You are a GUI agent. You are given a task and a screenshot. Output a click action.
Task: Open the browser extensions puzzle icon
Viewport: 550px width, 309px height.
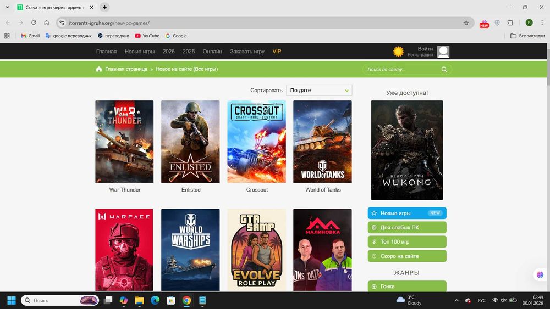click(510, 23)
